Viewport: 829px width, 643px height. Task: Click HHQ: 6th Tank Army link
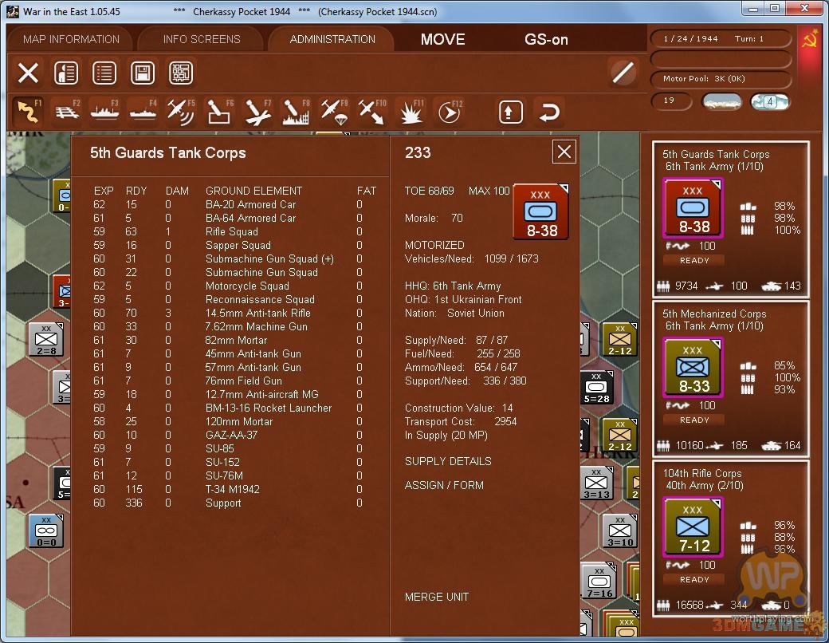click(x=453, y=286)
